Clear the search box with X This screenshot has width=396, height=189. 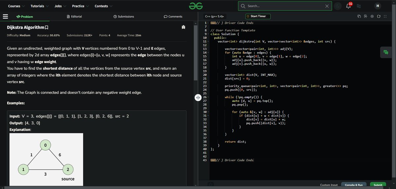327,6
